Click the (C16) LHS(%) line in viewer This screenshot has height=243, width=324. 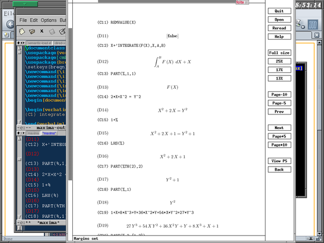click(x=111, y=143)
